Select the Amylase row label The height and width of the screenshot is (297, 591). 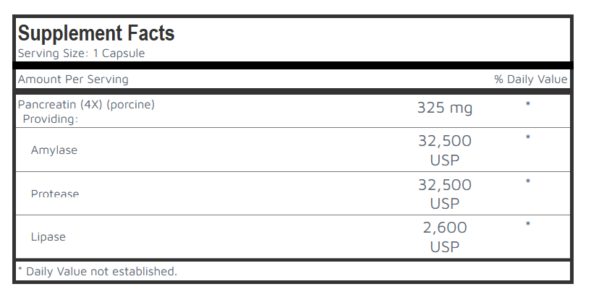tap(54, 150)
